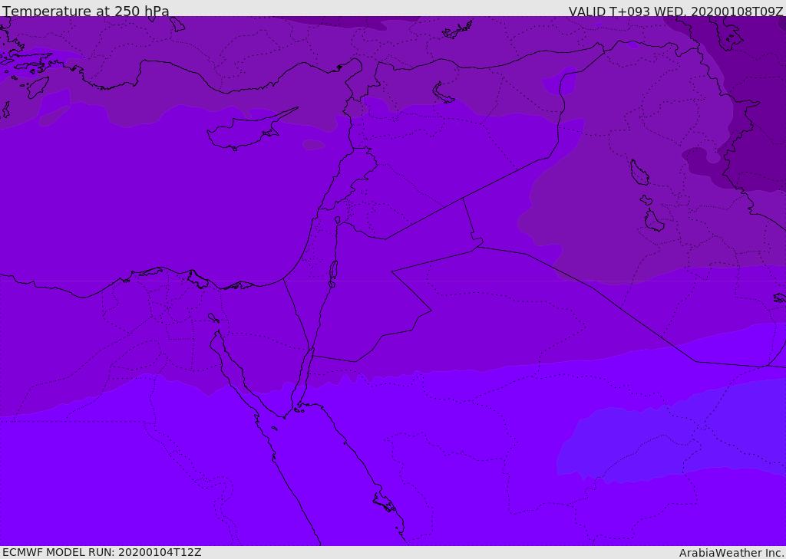Click the 'VALID T+093 WED. 20200108T09Z' label
The image size is (786, 559).
coord(675,11)
